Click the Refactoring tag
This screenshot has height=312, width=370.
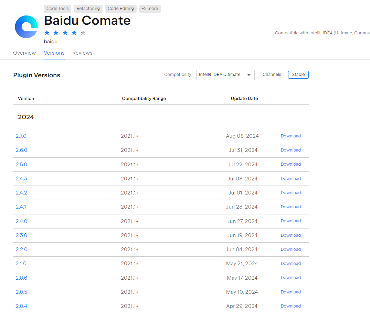tap(88, 9)
